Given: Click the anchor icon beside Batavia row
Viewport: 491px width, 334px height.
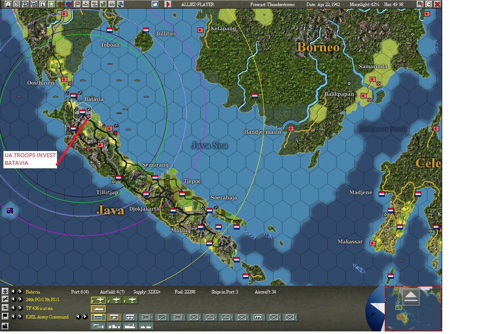Looking at the screenshot, I should tap(5, 291).
